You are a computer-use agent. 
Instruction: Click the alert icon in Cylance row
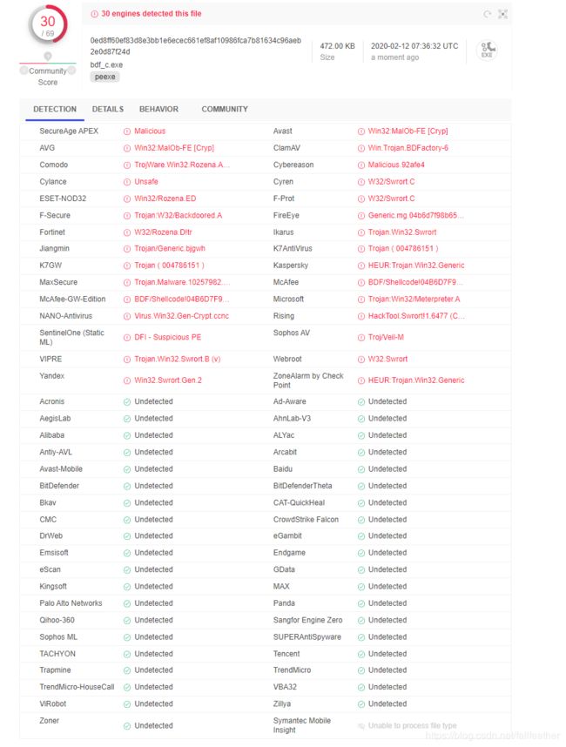coord(127,182)
